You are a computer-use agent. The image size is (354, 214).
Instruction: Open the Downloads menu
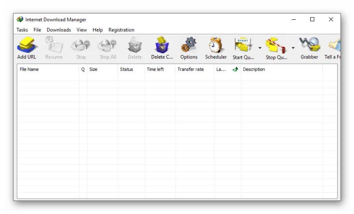coord(59,30)
